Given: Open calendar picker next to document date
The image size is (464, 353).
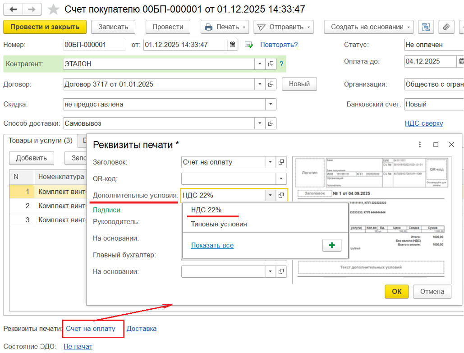Looking at the screenshot, I should [233, 45].
